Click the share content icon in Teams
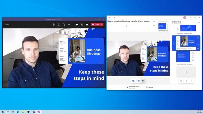Screen dimensions: 203x114 pos(87,25)
